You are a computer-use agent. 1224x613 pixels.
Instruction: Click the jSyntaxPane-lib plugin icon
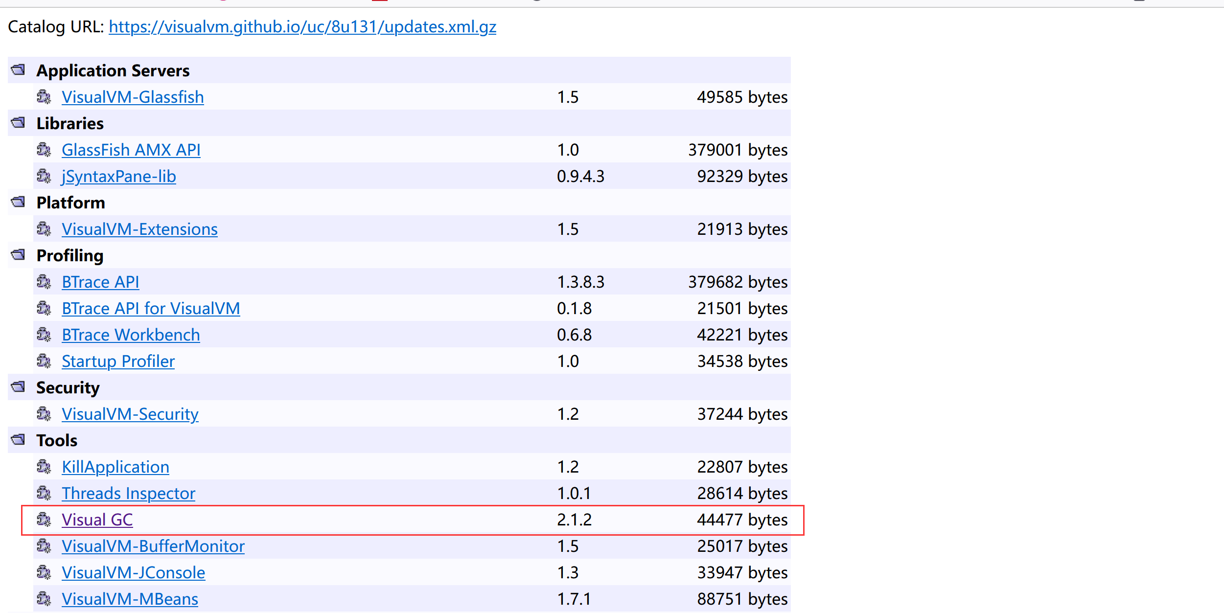tap(45, 177)
